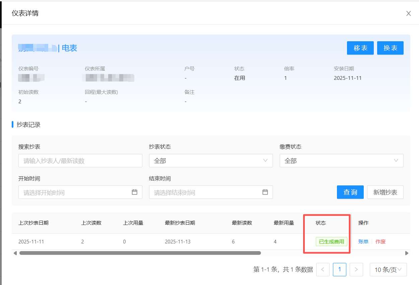Click the 新增抄表 button
The image size is (419, 285).
[x=385, y=192]
